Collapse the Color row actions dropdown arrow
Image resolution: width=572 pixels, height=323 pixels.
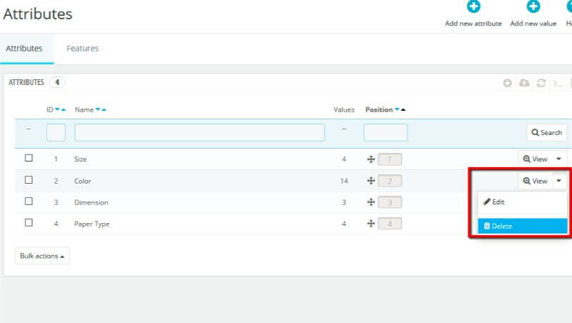[559, 181]
